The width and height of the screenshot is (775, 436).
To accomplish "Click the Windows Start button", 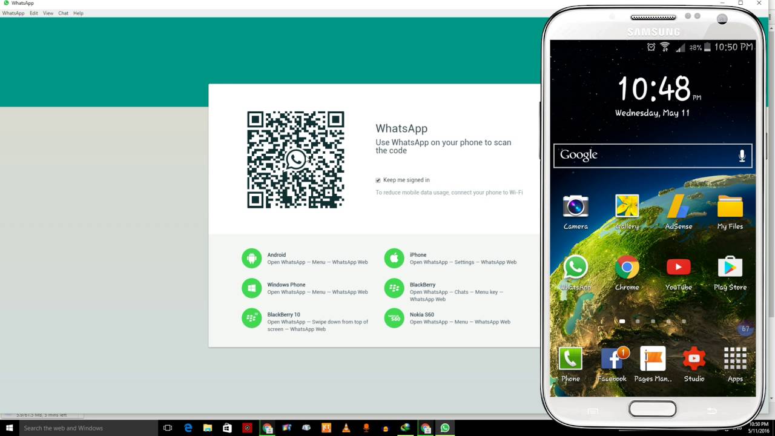I will [x=9, y=428].
